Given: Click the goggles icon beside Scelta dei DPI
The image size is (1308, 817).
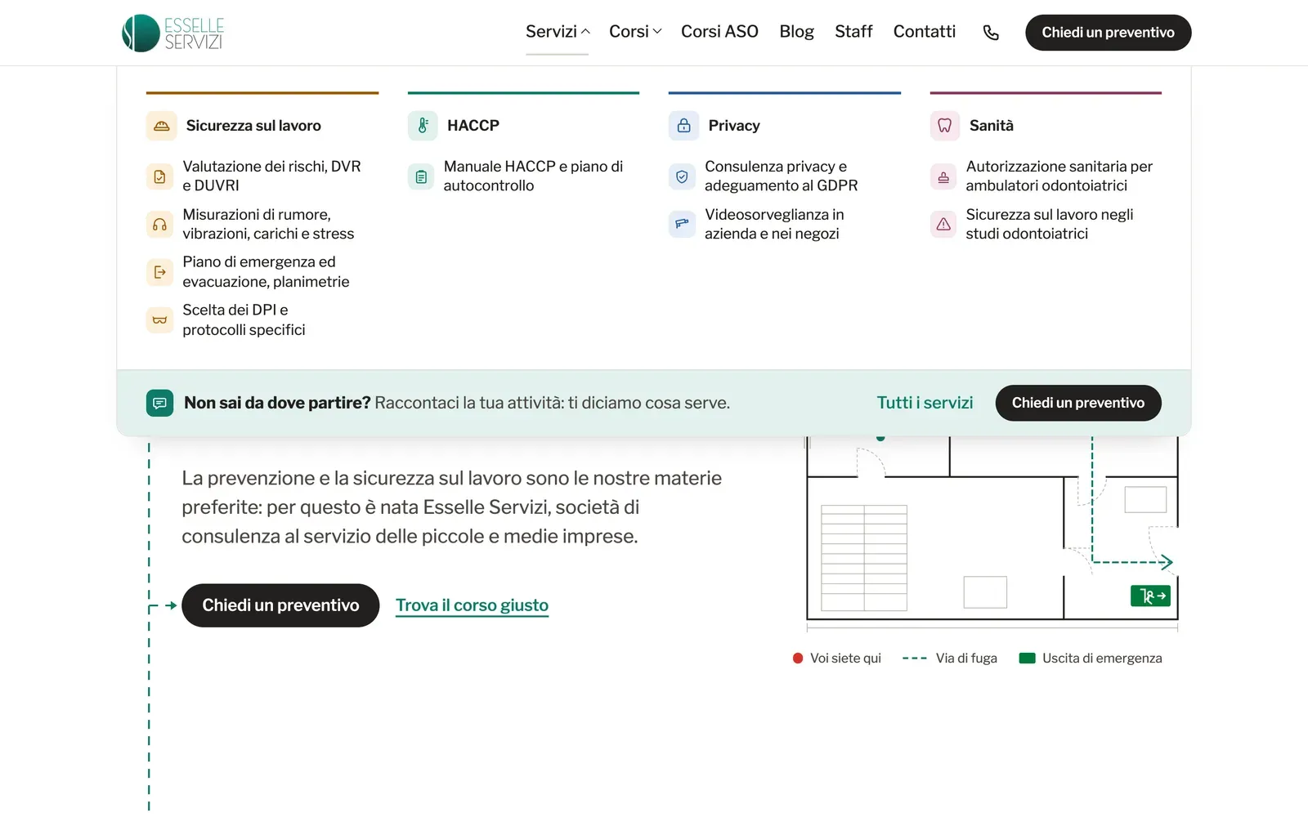Looking at the screenshot, I should tap(159, 320).
